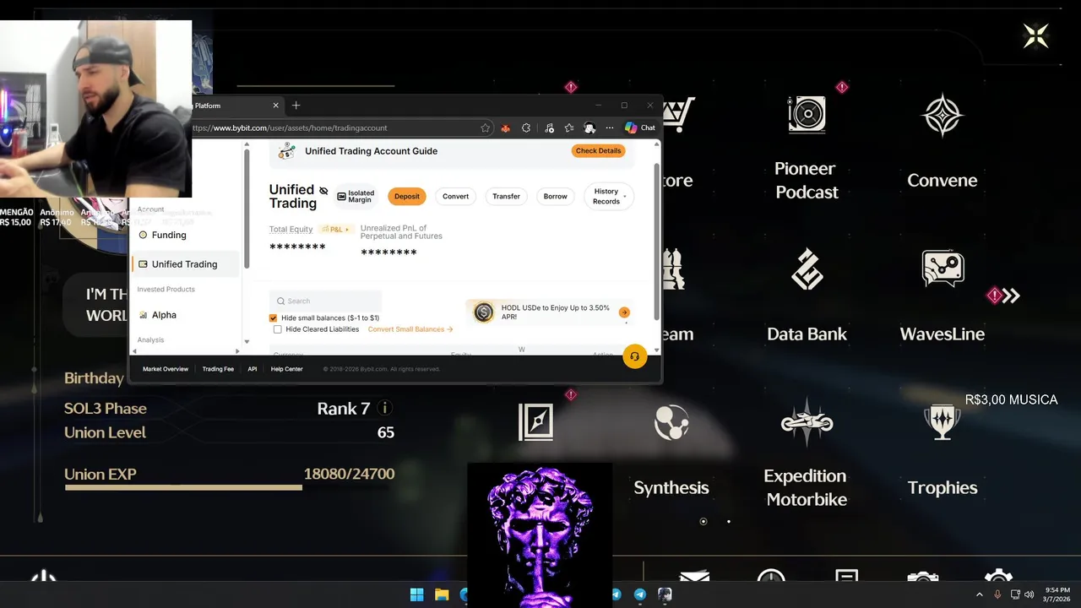Open the browser Settings and more ellipsis
1081x608 pixels.
pyautogui.click(x=610, y=128)
